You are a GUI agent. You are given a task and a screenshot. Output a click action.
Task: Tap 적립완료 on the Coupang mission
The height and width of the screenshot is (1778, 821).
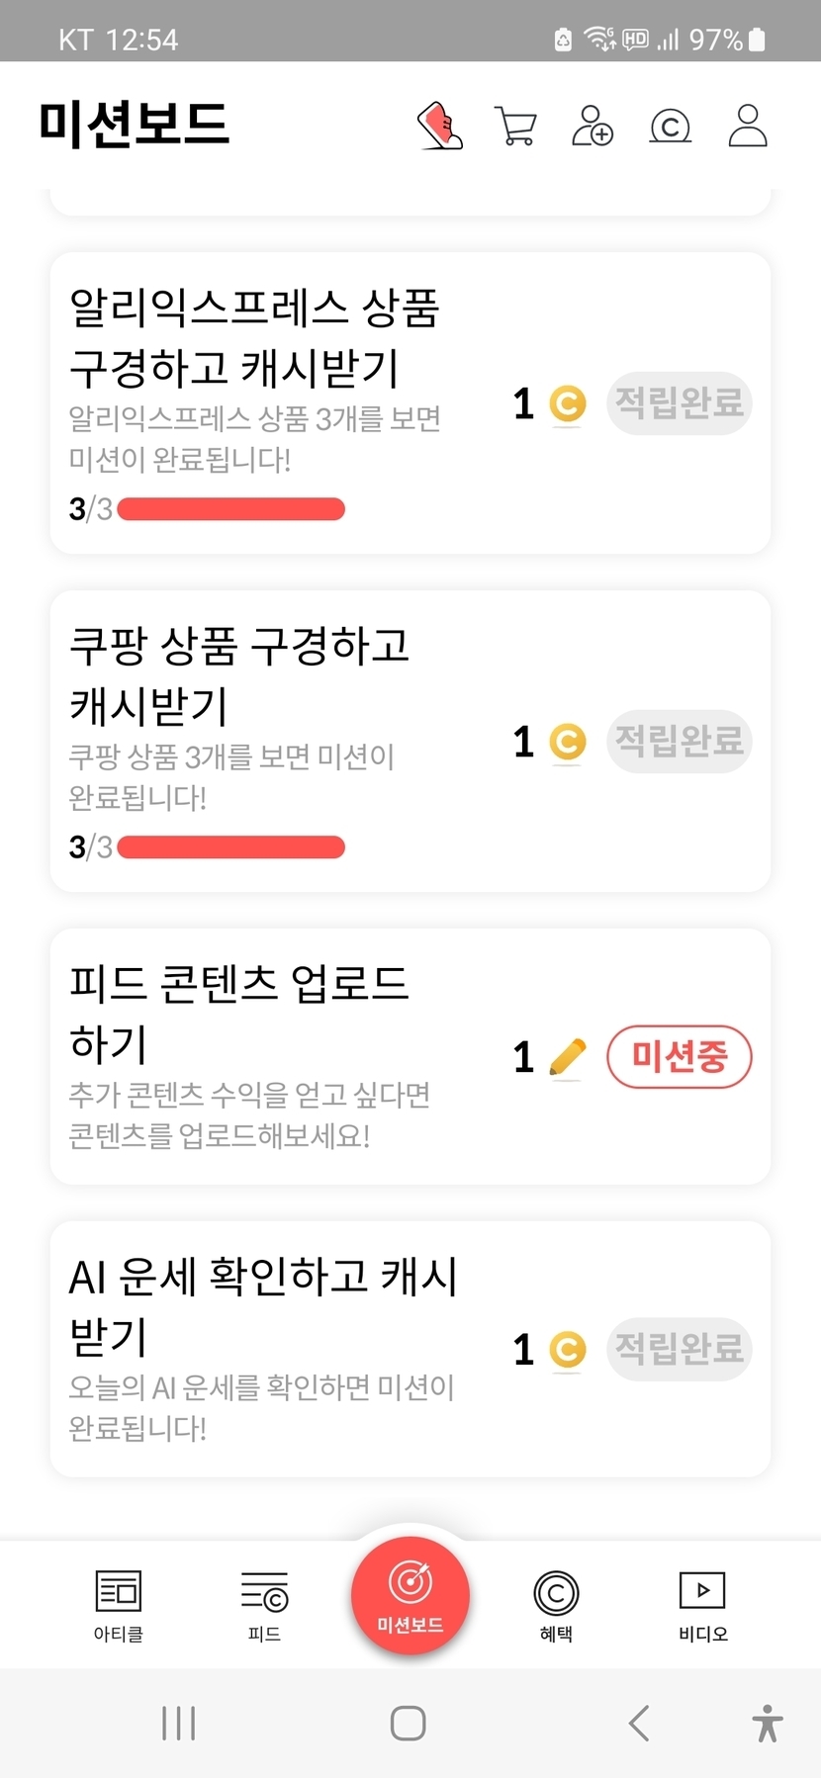coord(679,742)
